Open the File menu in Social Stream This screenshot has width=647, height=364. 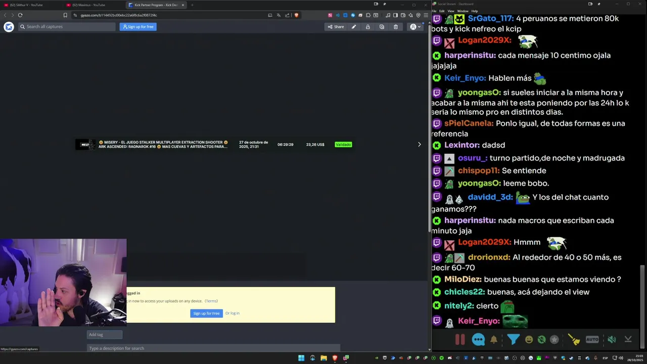coord(435,11)
